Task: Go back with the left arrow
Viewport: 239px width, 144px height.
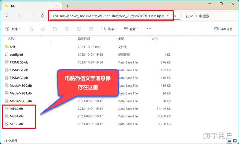Action: click(7, 16)
